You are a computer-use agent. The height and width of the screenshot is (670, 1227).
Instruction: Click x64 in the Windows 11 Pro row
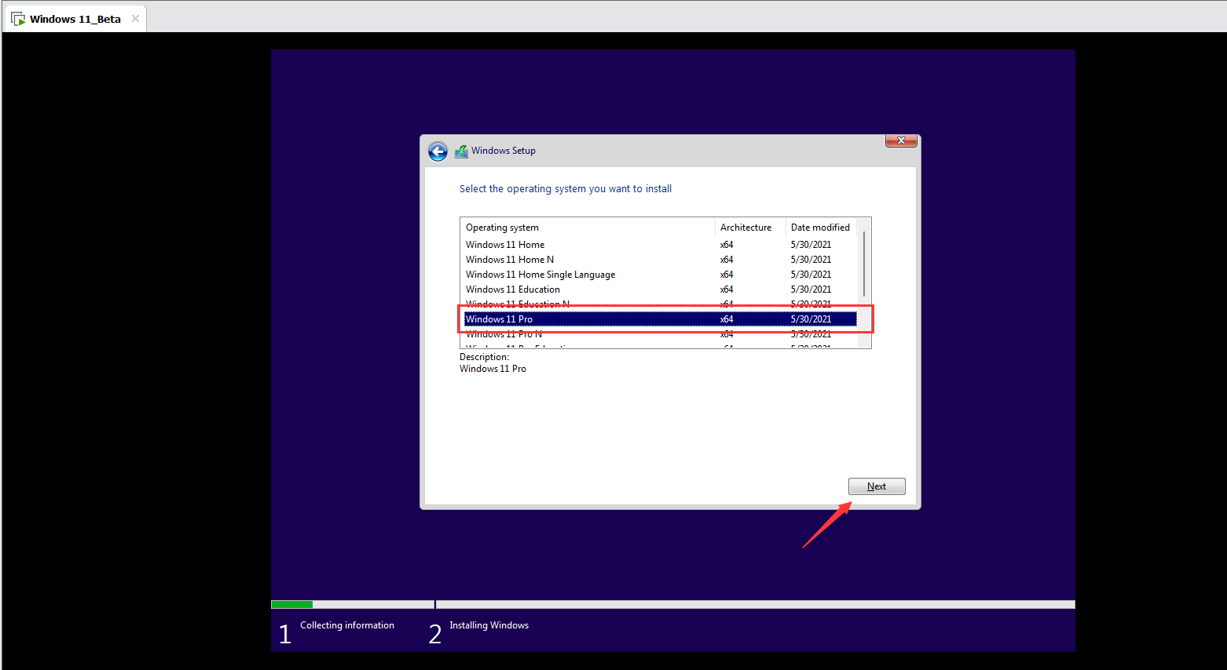coord(727,319)
